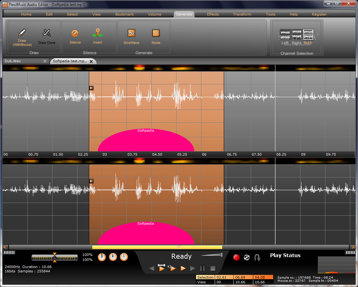Click the Play Status spectrum display

[x=337, y=265]
